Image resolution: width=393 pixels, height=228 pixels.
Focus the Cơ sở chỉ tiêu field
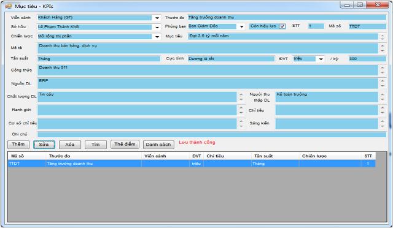[137, 124]
